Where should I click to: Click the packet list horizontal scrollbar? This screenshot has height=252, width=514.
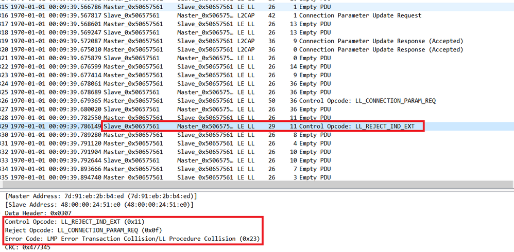point(257,184)
